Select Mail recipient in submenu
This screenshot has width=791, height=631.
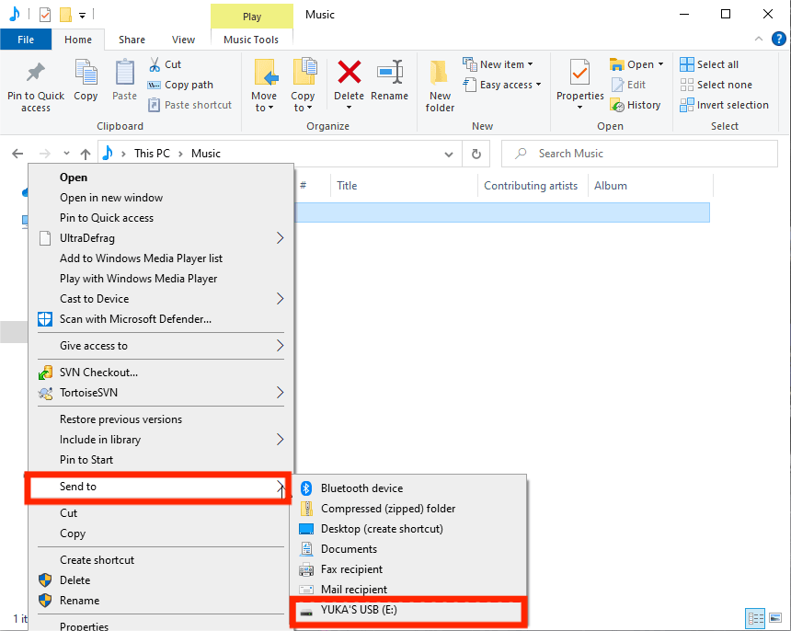(408, 589)
